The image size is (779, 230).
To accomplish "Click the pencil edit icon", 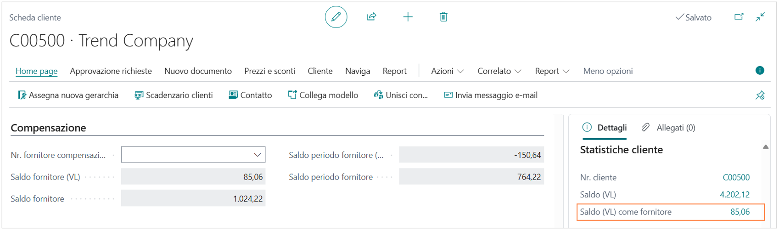I will click(336, 17).
